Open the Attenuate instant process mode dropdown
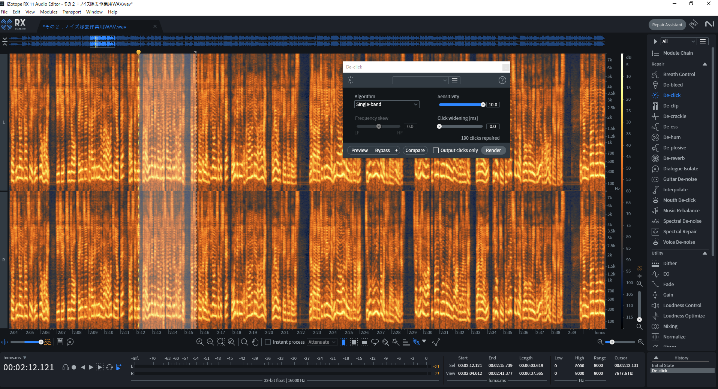 tap(322, 342)
